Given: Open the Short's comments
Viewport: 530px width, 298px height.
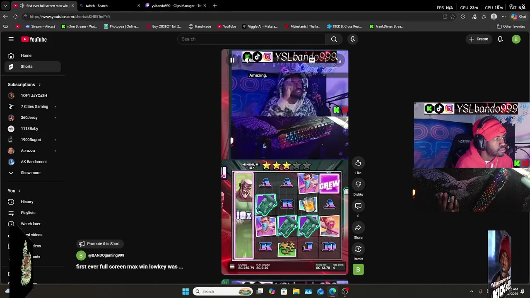Looking at the screenshot, I should pos(358,206).
